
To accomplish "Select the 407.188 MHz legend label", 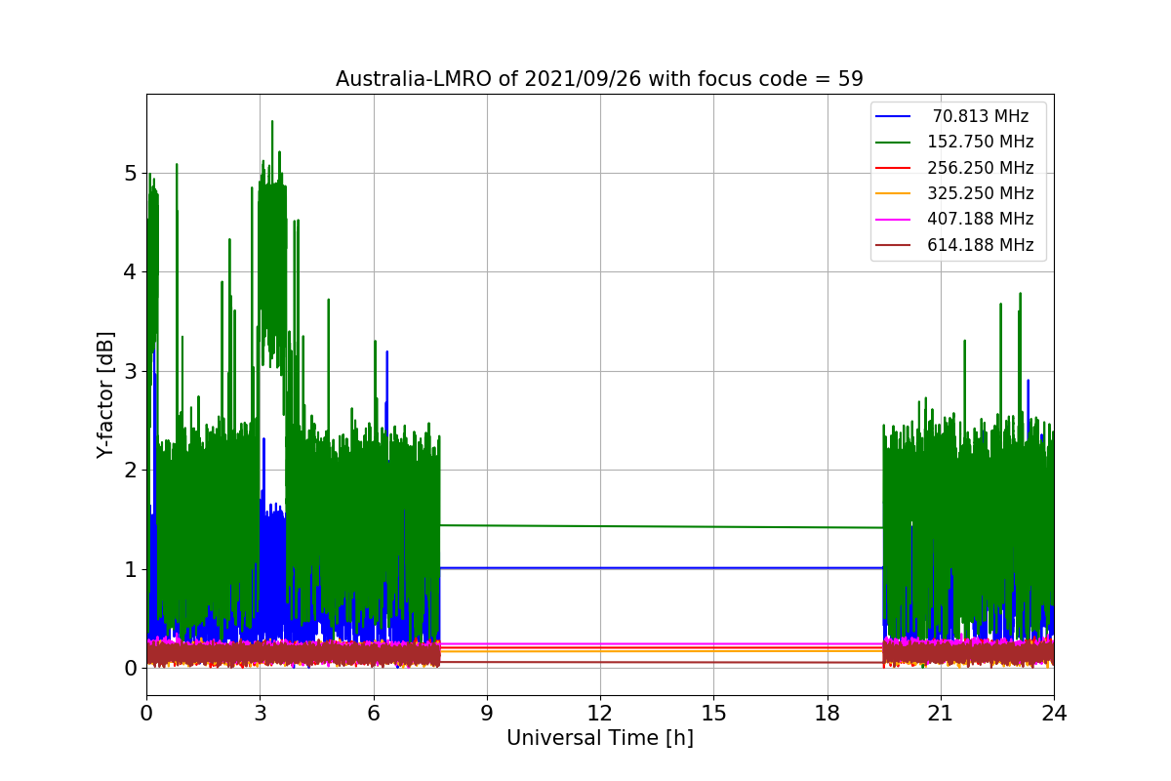I will (981, 220).
